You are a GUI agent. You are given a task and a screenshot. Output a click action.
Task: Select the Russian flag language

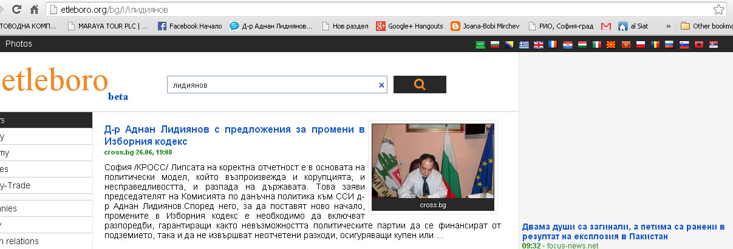coord(670,44)
